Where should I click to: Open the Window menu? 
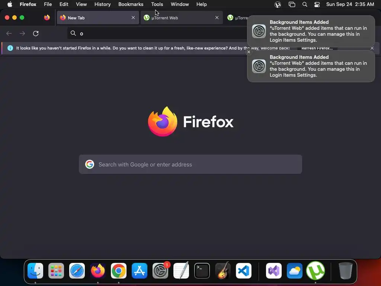point(180,4)
